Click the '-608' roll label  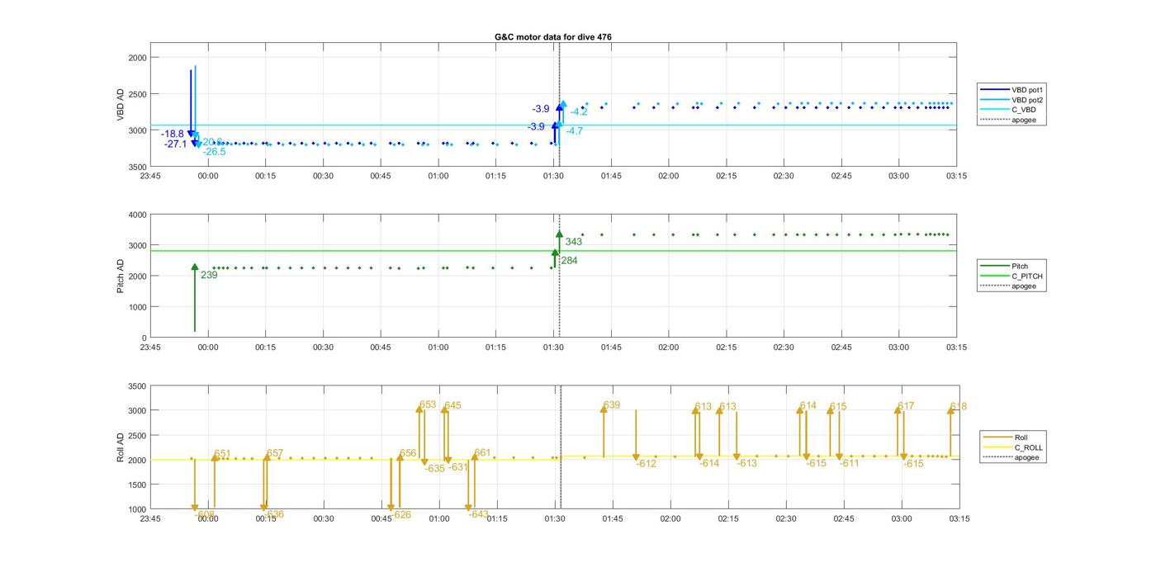(x=205, y=515)
